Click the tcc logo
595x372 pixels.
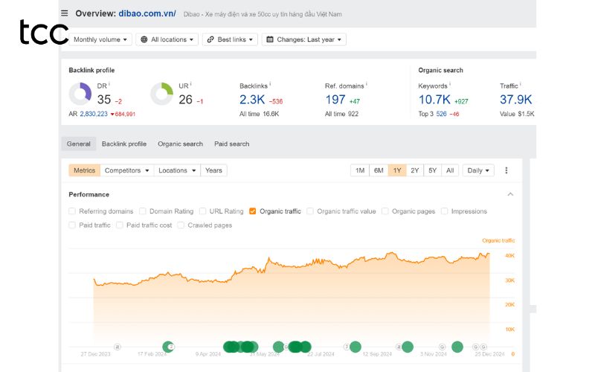click(43, 33)
